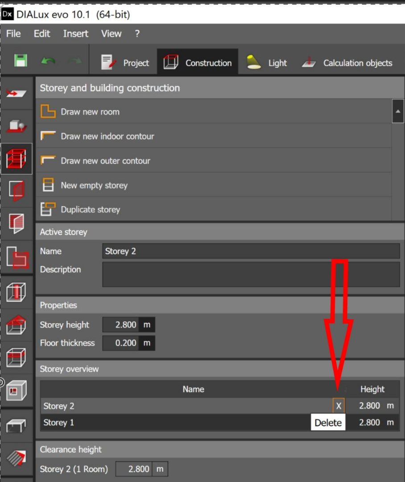Switch to the Construction mode tab
The image size is (405, 482).
(198, 62)
